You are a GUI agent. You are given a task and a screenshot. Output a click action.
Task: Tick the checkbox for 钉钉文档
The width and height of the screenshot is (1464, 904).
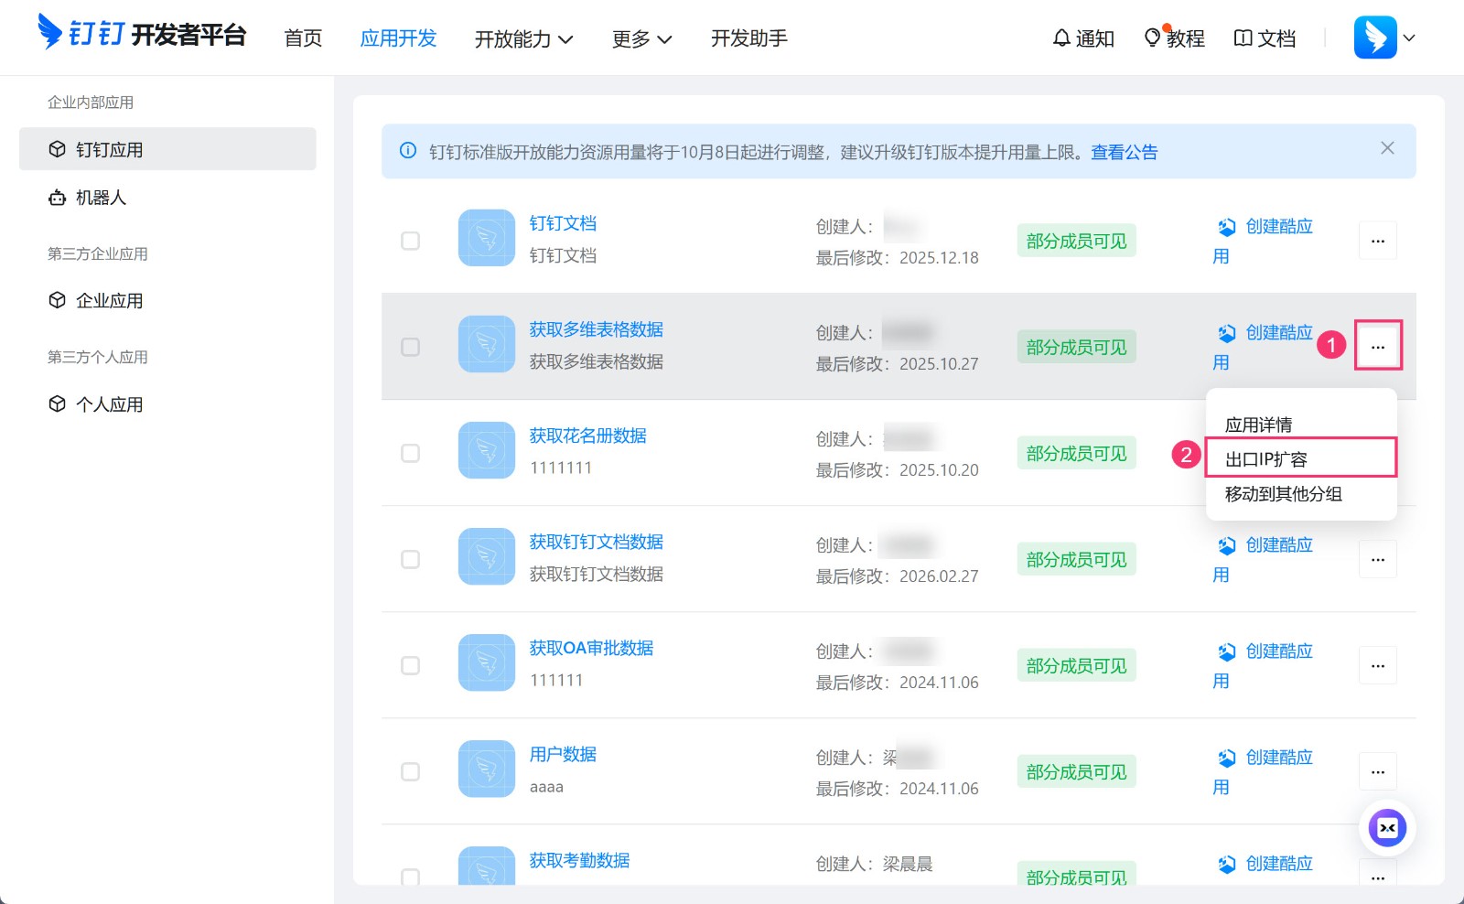(411, 241)
